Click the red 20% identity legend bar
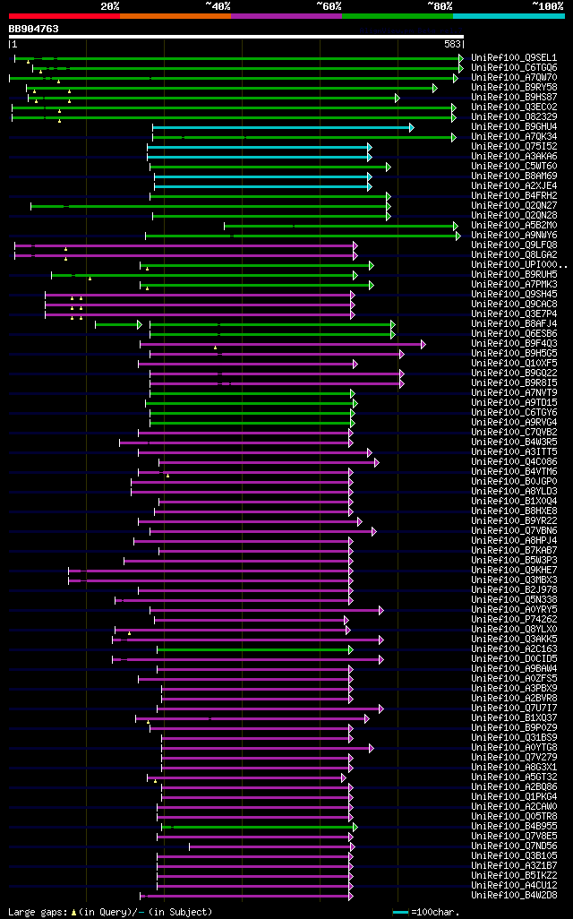 click(x=64, y=16)
